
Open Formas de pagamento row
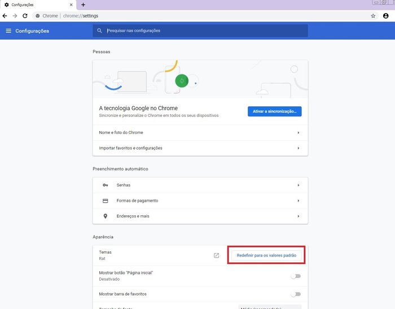click(200, 201)
